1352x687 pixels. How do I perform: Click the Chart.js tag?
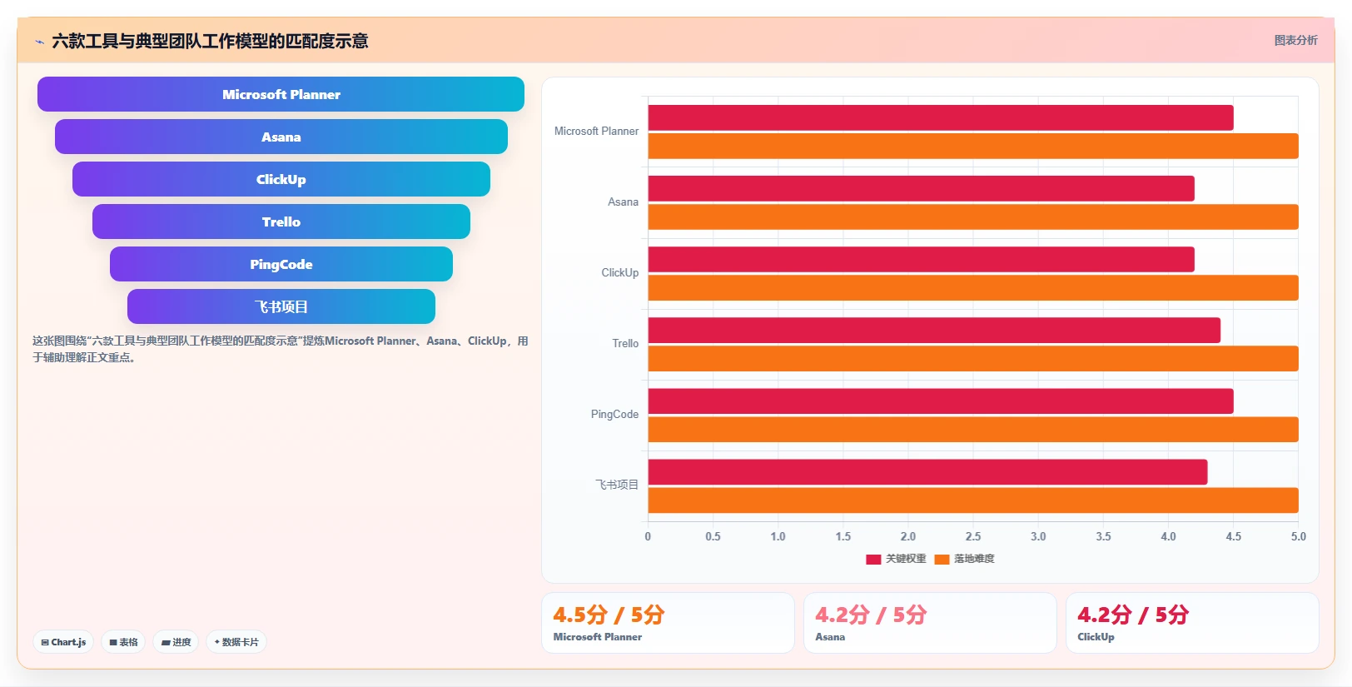[63, 642]
